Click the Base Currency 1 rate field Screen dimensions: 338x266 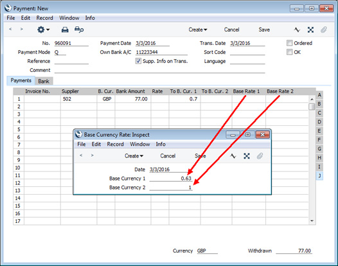pos(170,179)
